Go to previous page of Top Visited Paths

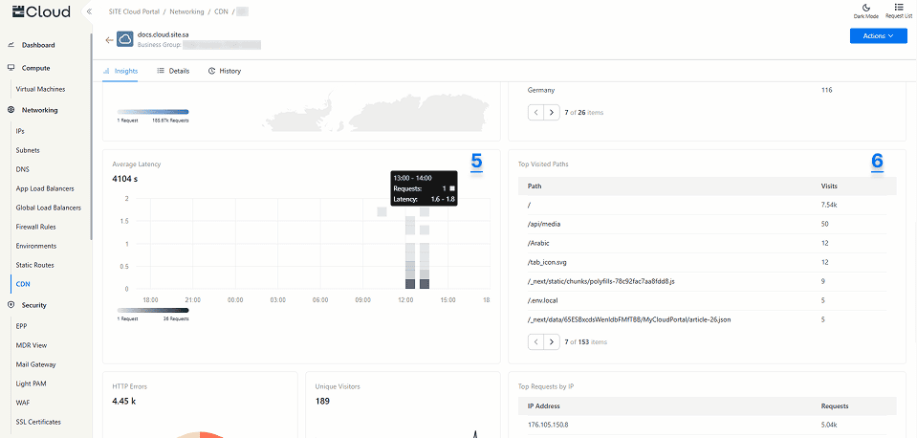coord(535,341)
